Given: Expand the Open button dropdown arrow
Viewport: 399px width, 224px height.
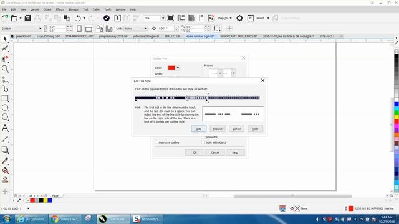Looking at the screenshot, I should (x=21, y=18).
